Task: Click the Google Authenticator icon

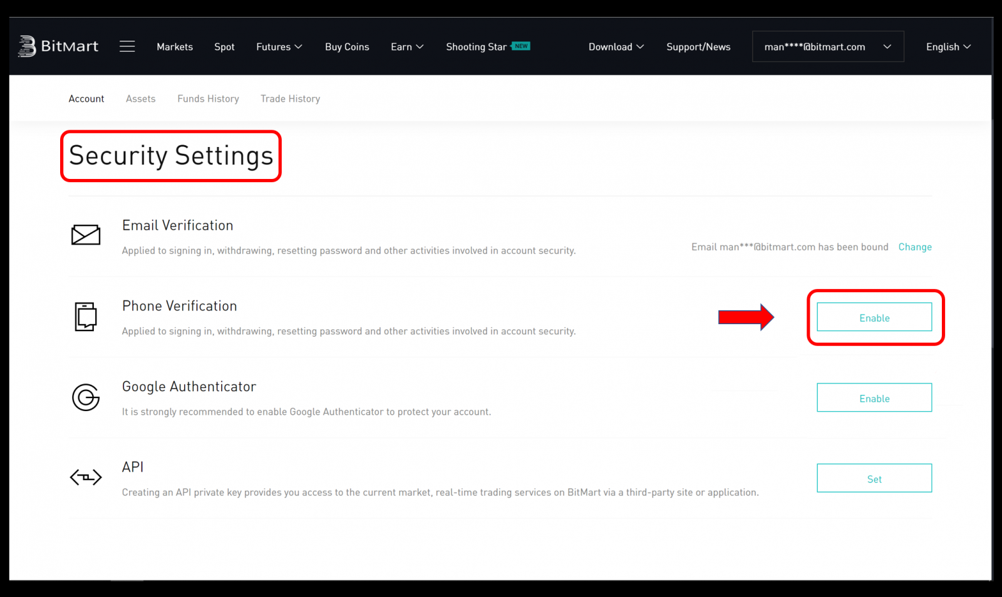Action: pyautogui.click(x=86, y=397)
